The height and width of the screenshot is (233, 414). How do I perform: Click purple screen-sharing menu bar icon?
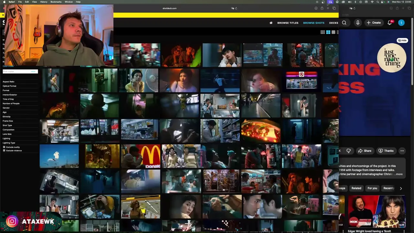(x=330, y=2)
